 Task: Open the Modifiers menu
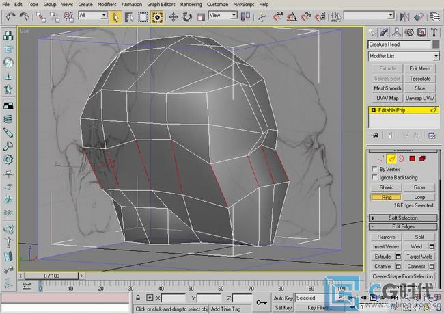[107, 5]
